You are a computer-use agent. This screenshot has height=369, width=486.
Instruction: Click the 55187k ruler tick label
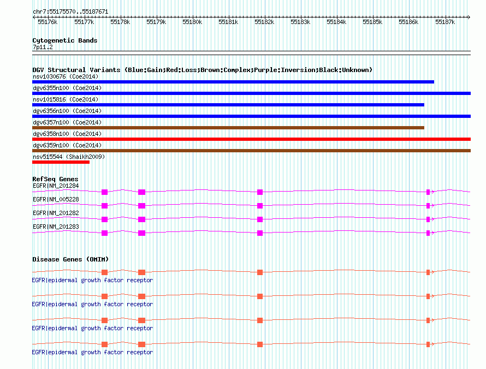(445, 22)
